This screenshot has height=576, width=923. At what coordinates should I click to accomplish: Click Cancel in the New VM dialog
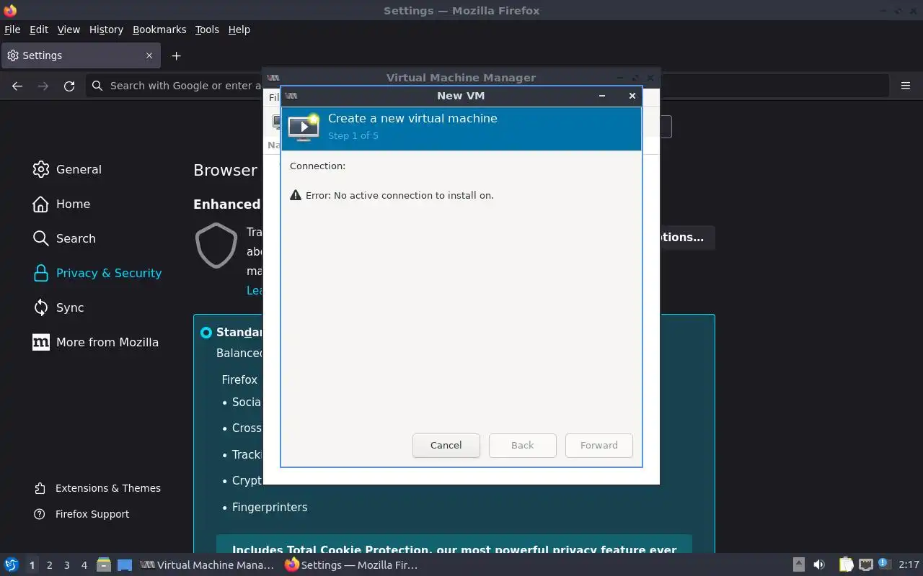(446, 445)
